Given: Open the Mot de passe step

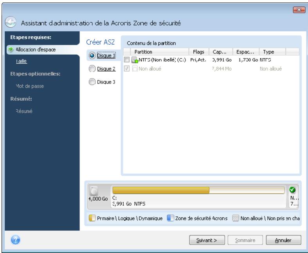Looking at the screenshot, I should click(x=30, y=86).
